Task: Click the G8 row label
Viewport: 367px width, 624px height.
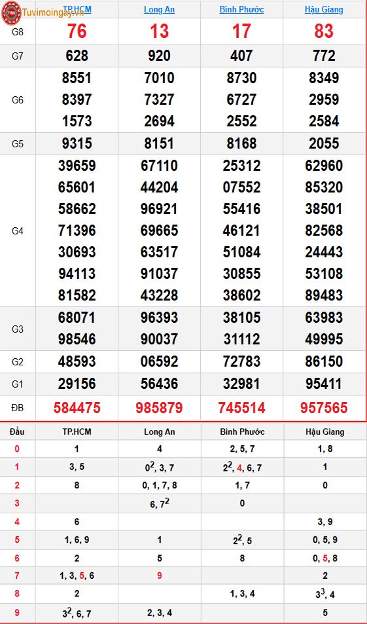Action: pos(18,32)
